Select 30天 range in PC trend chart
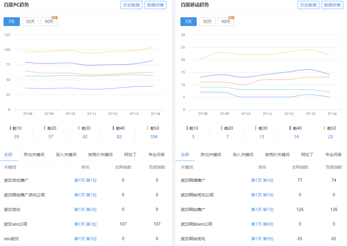 tap(30, 22)
